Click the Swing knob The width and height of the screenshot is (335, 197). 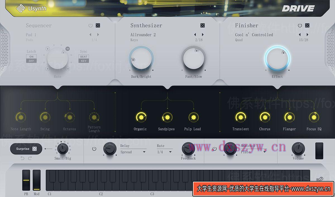click(x=45, y=117)
